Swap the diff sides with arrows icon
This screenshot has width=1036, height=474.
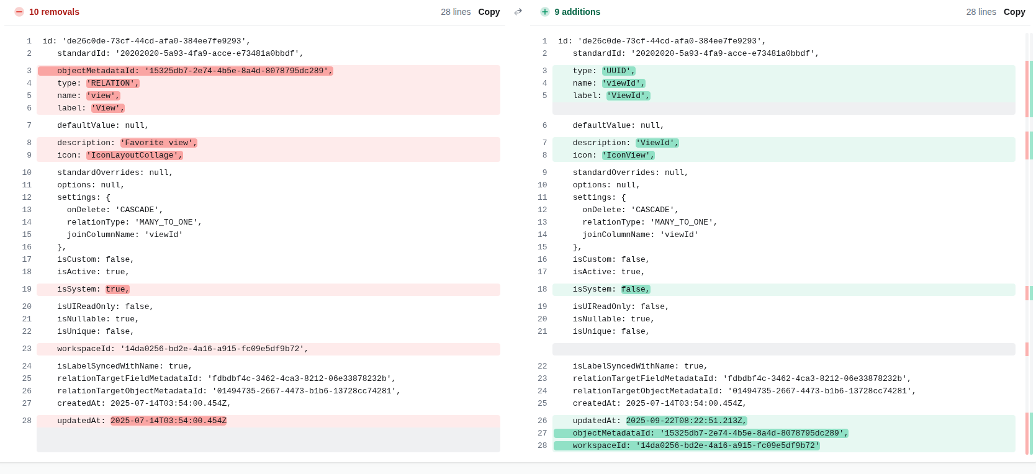[x=518, y=12]
